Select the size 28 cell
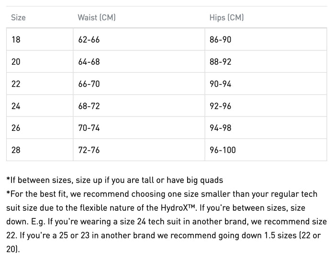The height and width of the screenshot is (262, 335). [16, 150]
